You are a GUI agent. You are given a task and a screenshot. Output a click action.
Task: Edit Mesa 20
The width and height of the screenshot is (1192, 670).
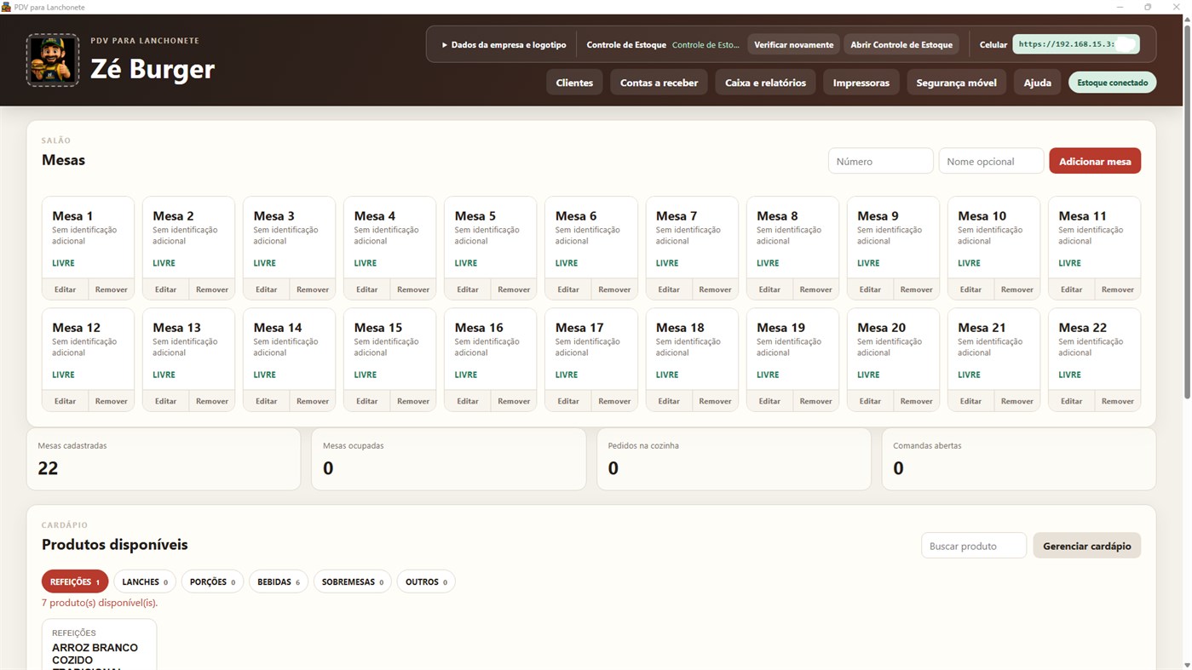click(870, 401)
